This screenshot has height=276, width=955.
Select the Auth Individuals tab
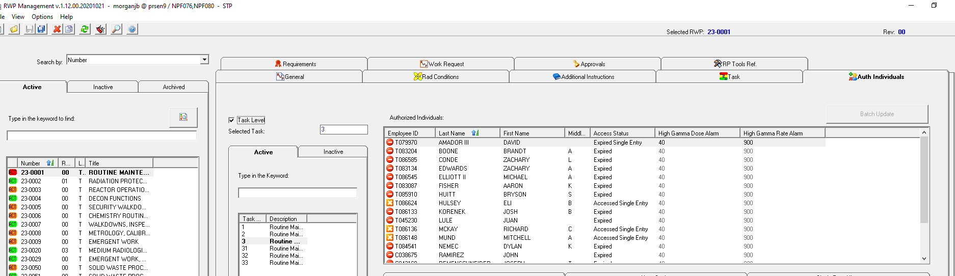coord(876,76)
